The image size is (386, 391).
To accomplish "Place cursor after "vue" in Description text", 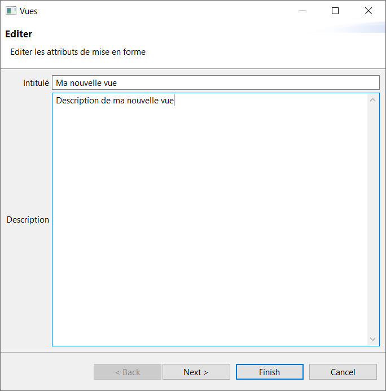I will click(x=174, y=101).
